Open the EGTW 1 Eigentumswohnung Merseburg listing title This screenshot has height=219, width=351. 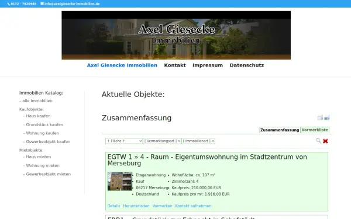[x=207, y=160]
